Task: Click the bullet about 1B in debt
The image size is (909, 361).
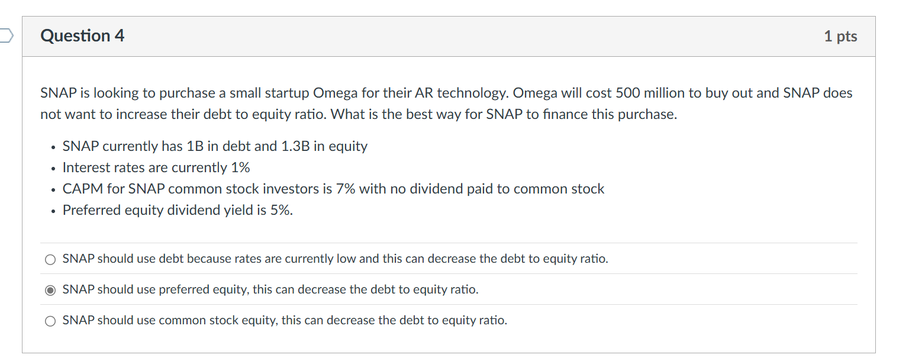Action: [215, 146]
